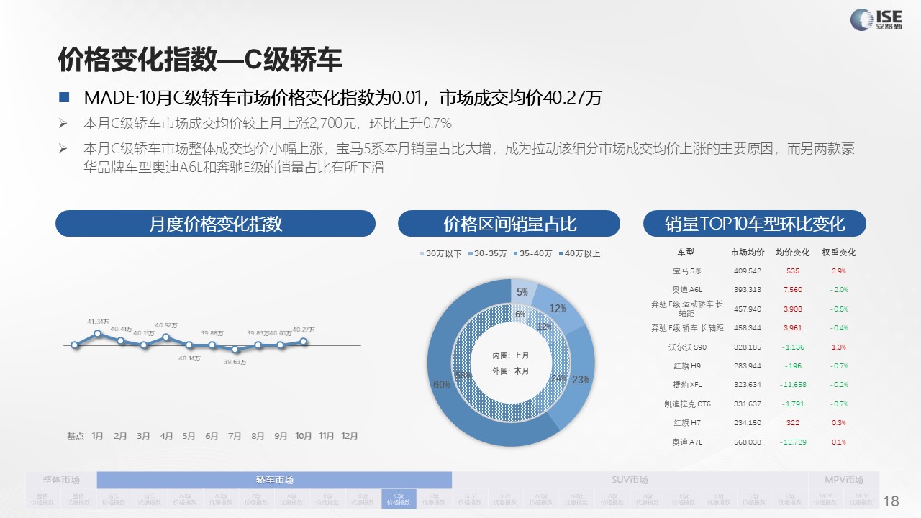Click the 基点 axis label

76,435
